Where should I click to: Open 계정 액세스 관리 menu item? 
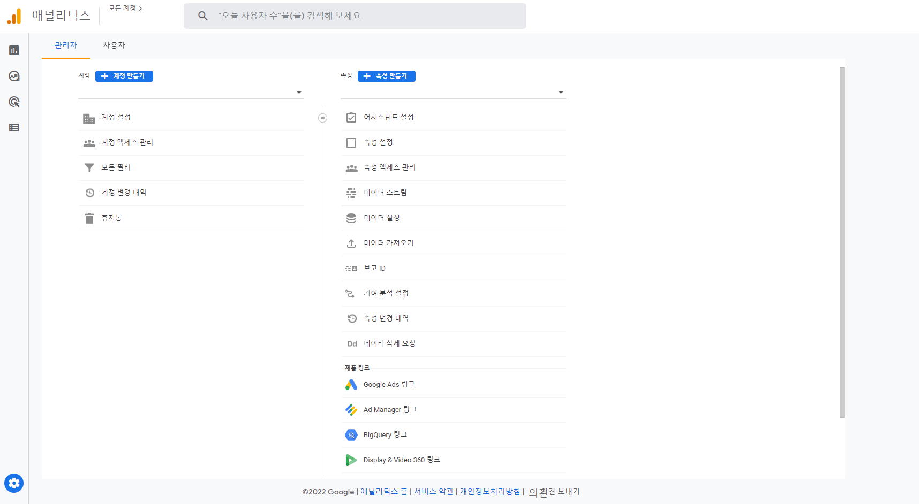[x=191, y=143]
